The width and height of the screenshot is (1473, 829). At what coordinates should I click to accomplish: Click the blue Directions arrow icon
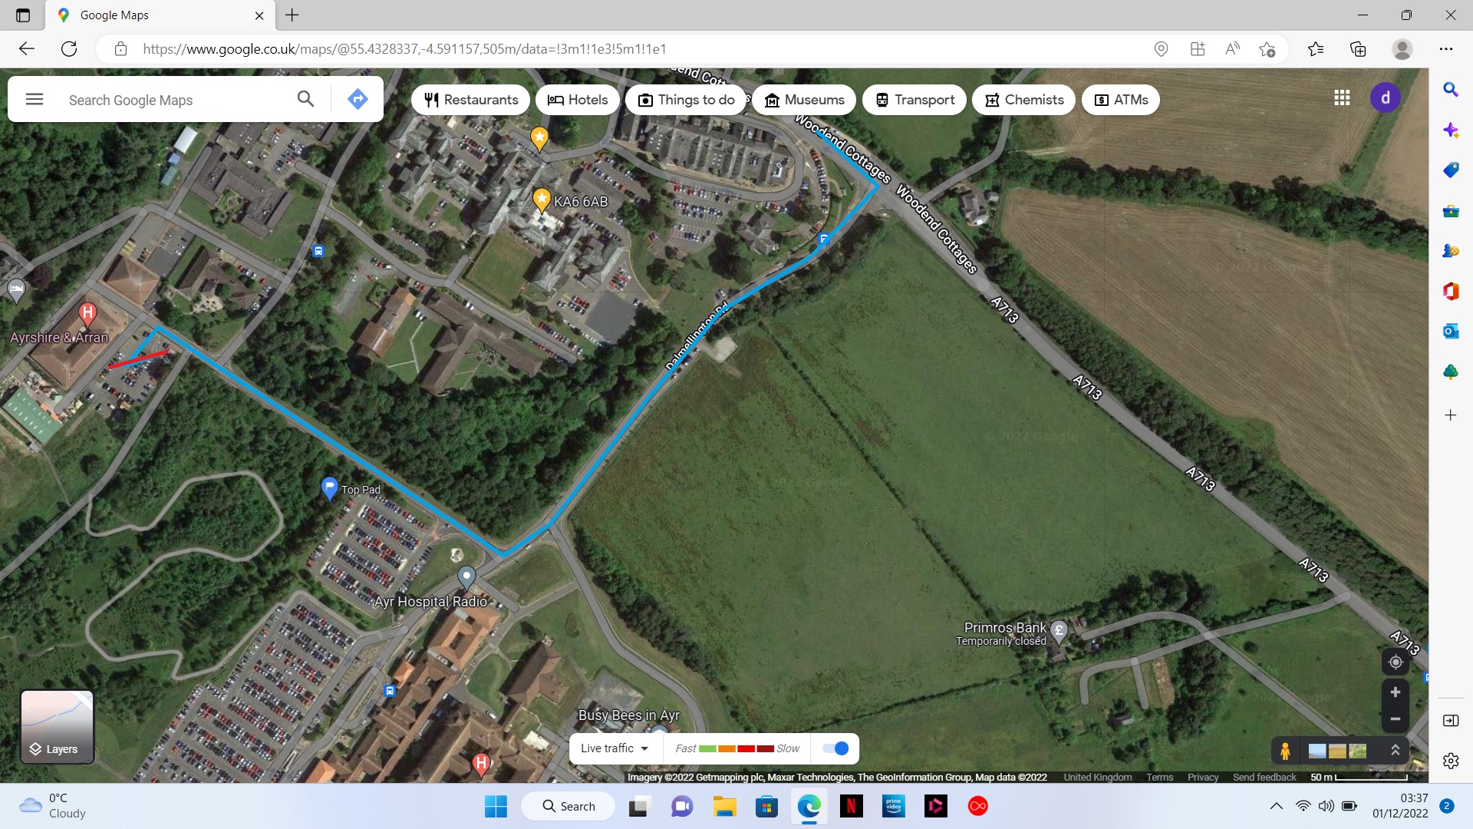pos(358,99)
